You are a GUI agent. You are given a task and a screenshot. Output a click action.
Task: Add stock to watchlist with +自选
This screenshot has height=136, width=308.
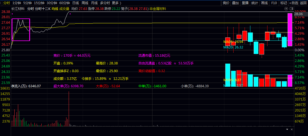[294, 3]
